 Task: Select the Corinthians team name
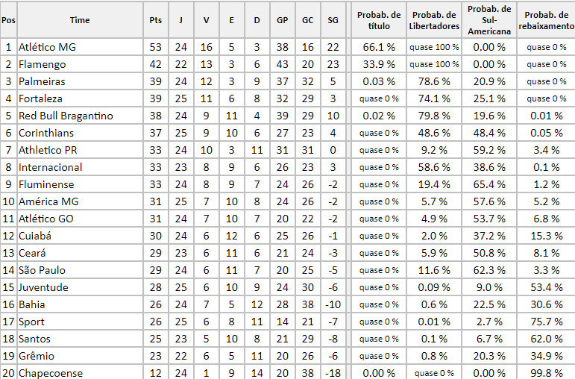point(45,133)
